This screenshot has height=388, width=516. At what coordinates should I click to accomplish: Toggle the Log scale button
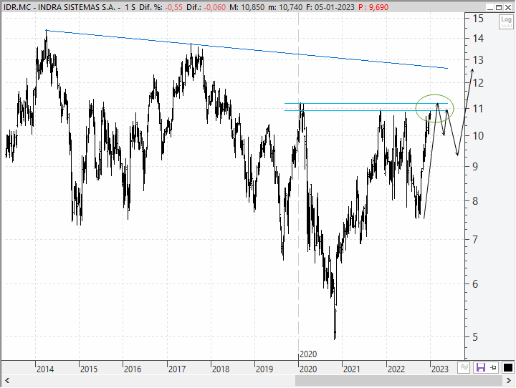click(x=506, y=21)
